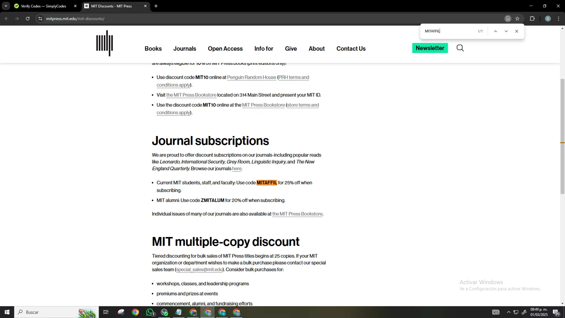Click the forward navigation arrow
Image resolution: width=565 pixels, height=318 pixels.
coord(17,18)
